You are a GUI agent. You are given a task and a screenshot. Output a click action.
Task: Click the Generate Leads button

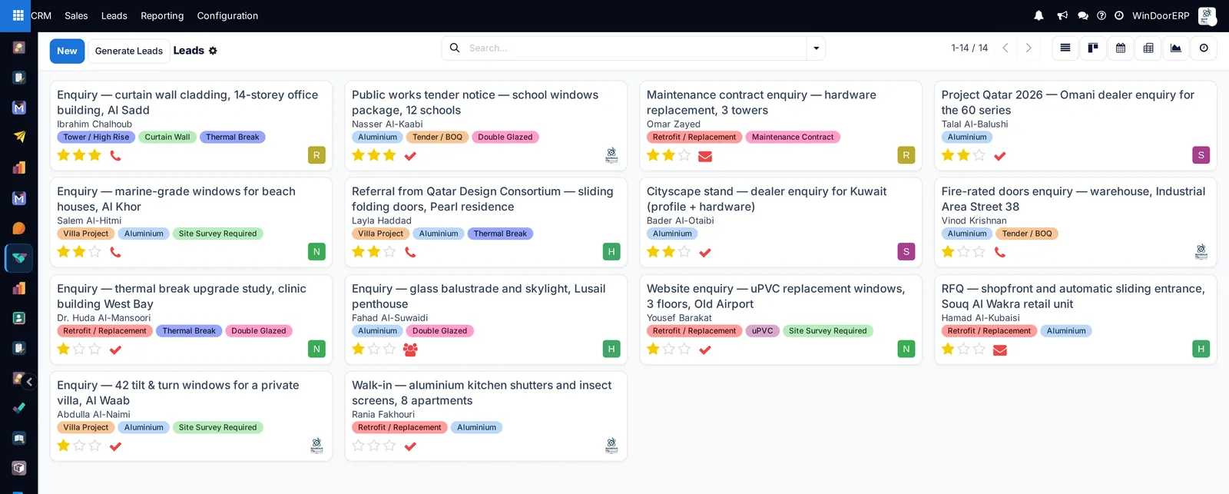tap(129, 51)
